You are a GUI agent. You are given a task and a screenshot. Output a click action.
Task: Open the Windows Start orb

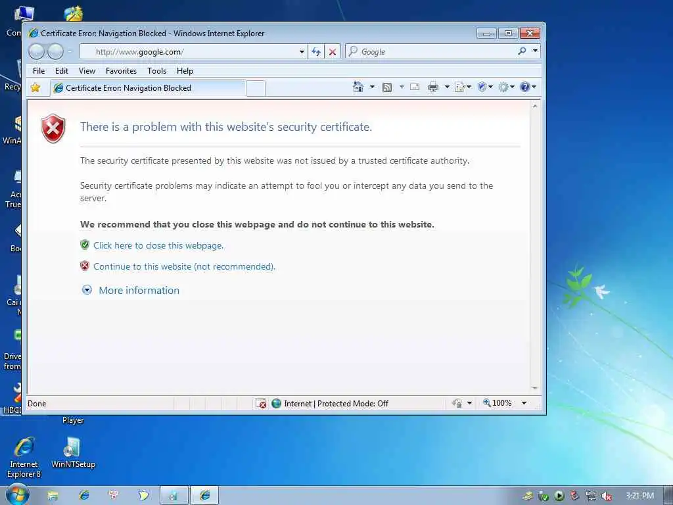pos(17,494)
